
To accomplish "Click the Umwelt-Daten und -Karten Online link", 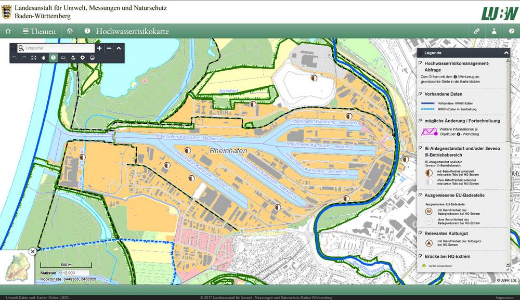I will (35, 297).
